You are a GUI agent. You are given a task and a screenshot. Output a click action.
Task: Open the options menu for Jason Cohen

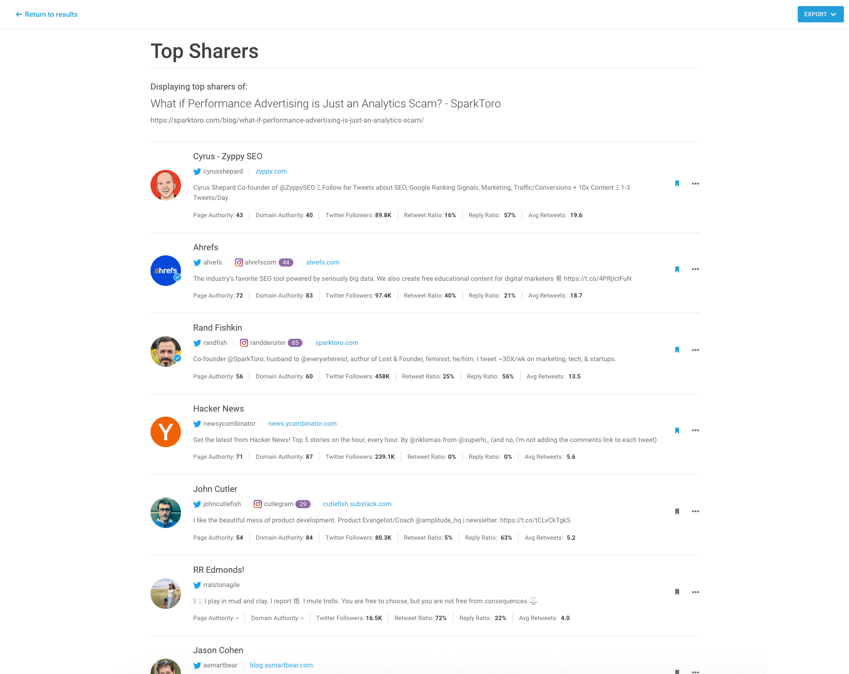pyautogui.click(x=695, y=671)
